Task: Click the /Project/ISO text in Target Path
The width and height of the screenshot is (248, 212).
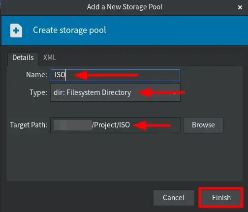Action: point(111,125)
